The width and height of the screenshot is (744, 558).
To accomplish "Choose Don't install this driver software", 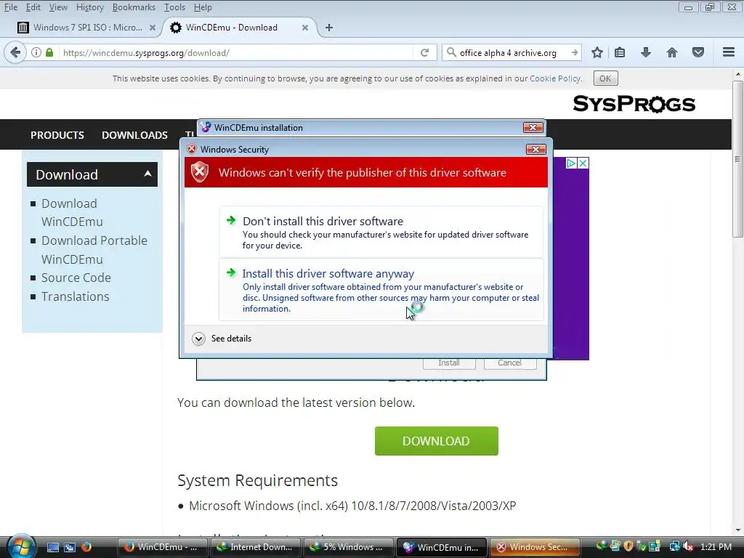I will point(381,232).
